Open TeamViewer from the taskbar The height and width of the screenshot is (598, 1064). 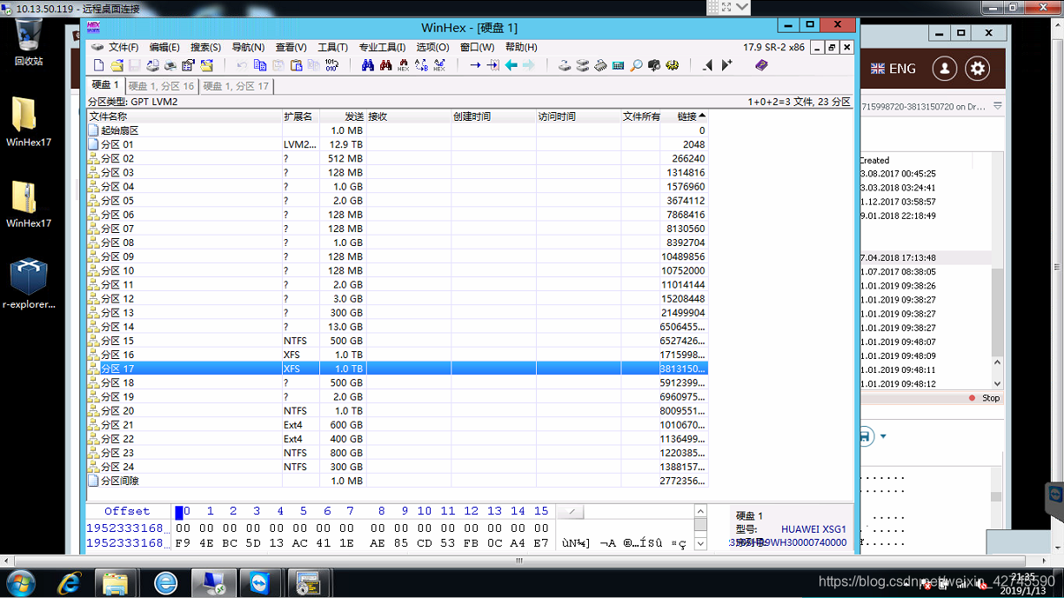pos(259,582)
